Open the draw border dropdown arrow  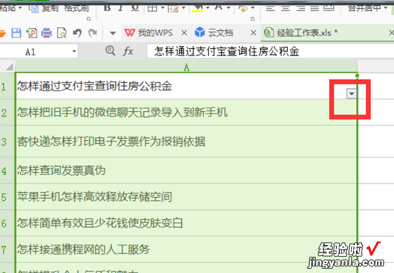tap(184, 8)
